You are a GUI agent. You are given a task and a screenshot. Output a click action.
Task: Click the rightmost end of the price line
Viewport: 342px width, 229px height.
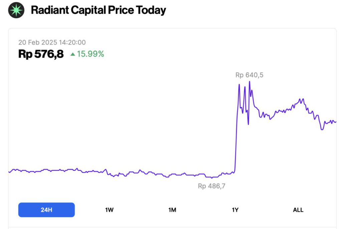pyautogui.click(x=335, y=122)
